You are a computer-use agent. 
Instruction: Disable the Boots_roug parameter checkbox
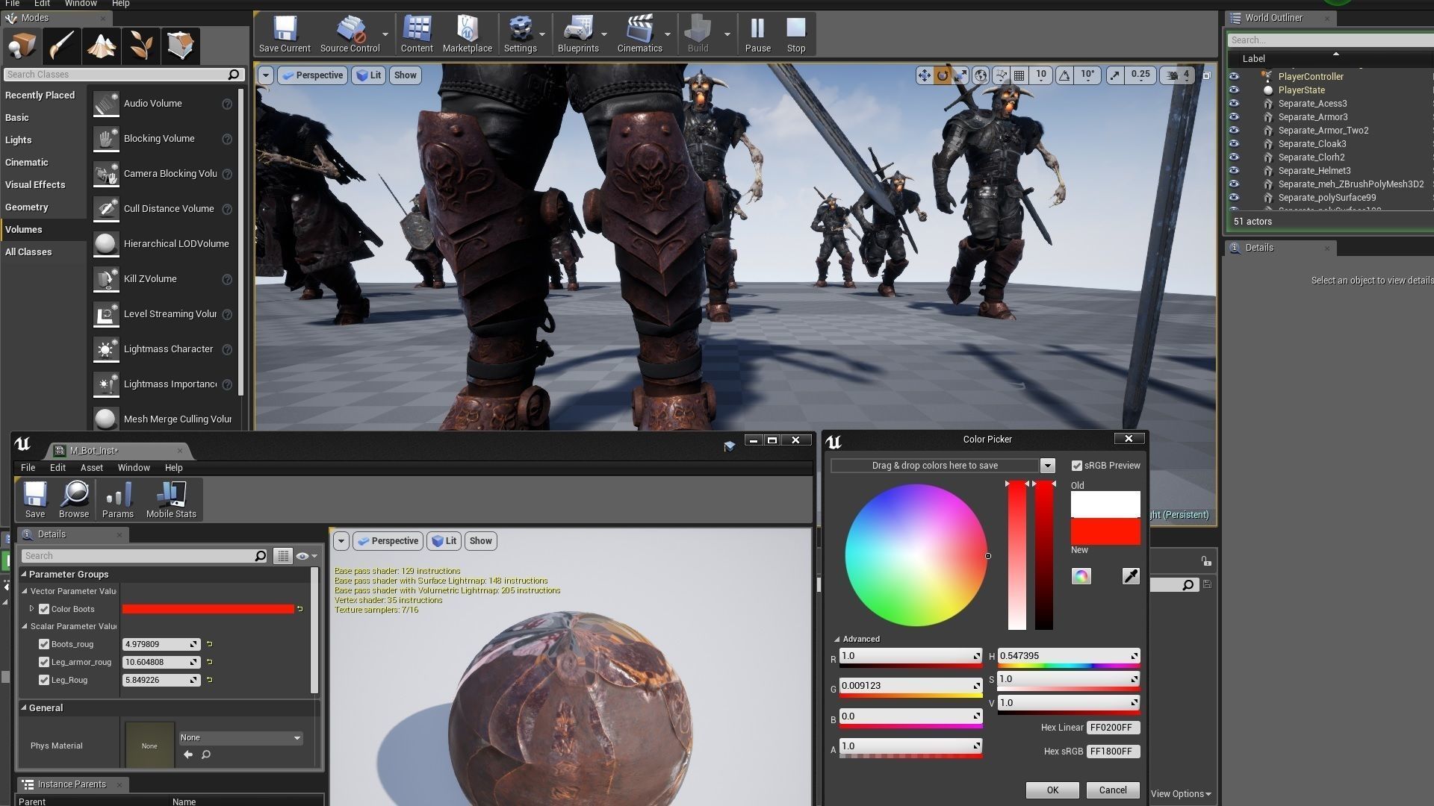(44, 644)
